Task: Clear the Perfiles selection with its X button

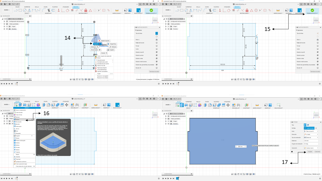Action: pyautogui.click(x=316, y=128)
